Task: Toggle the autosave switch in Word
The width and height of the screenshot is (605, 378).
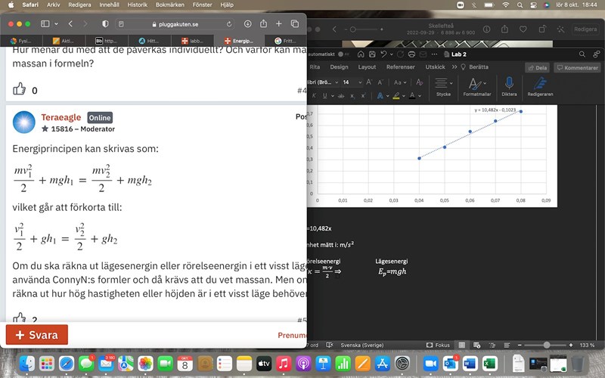Action: pos(341,54)
